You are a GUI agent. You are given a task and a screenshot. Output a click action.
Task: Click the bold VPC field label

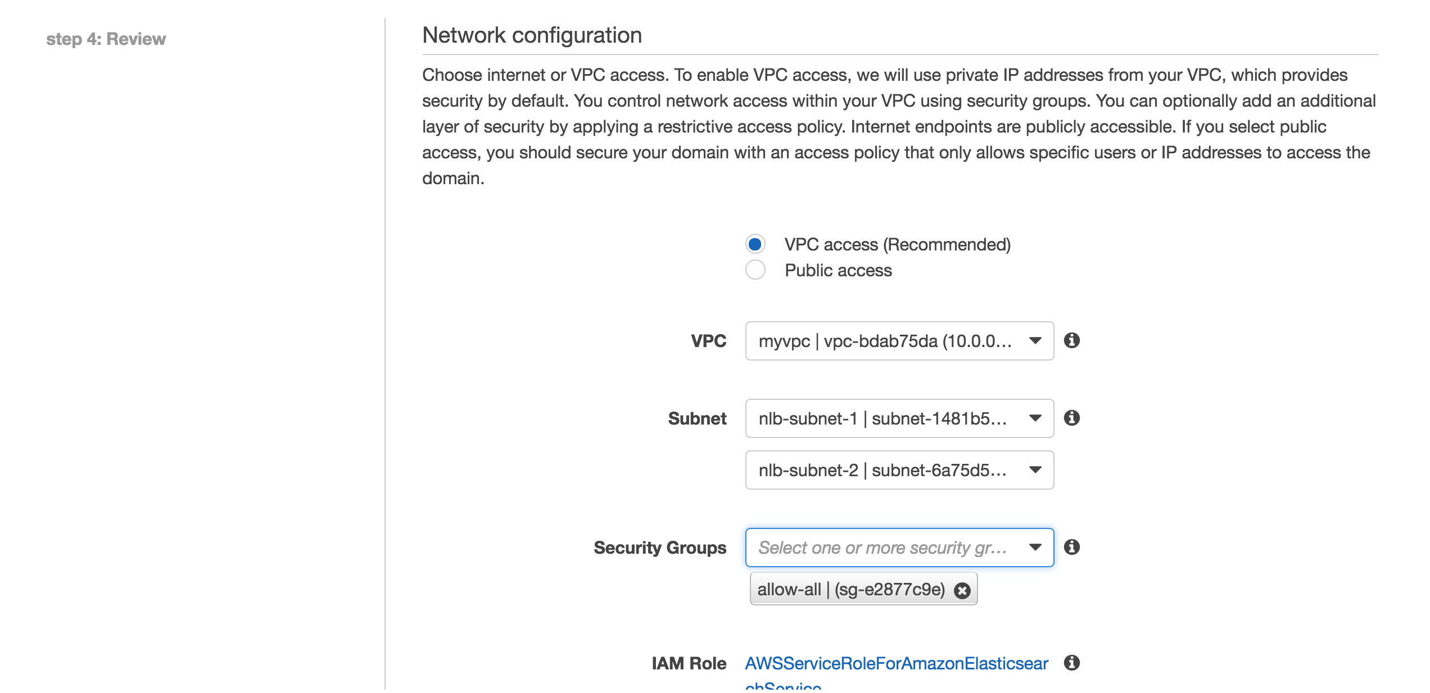(708, 341)
